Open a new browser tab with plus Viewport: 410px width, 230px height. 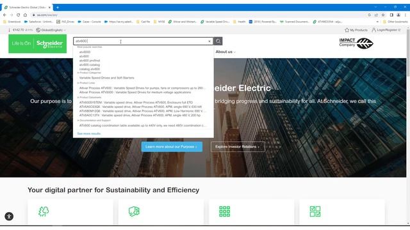click(58, 8)
